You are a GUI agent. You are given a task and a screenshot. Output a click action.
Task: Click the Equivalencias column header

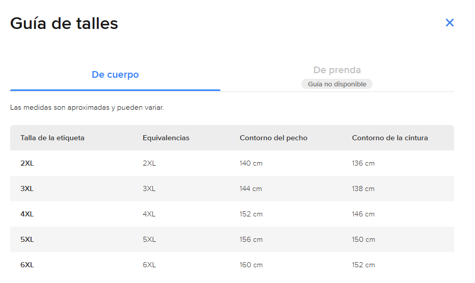pos(166,138)
